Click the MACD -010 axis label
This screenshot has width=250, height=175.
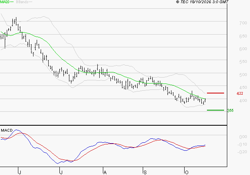point(242,144)
